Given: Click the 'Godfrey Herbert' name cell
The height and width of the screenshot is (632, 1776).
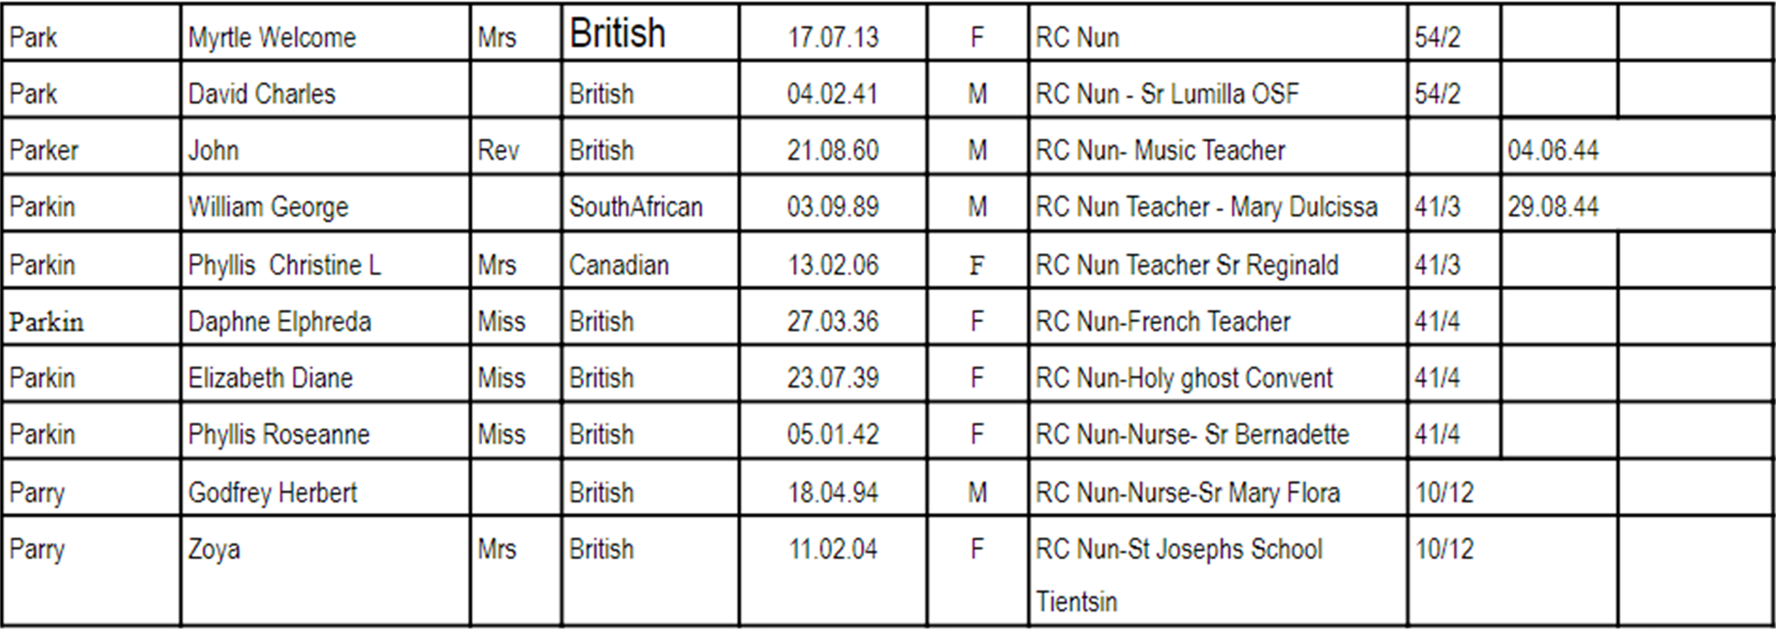Looking at the screenshot, I should [x=325, y=488].
